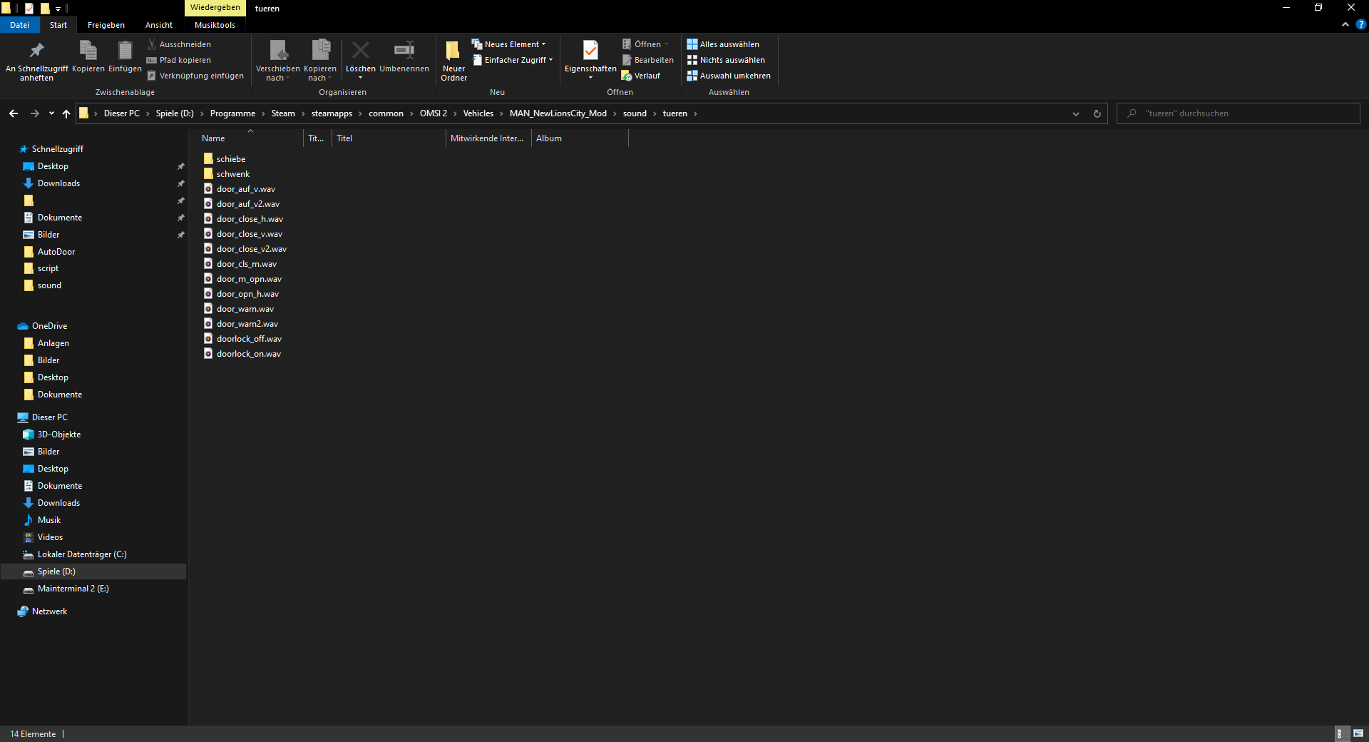Open the address bar history dropdown
1369x742 pixels.
coord(1075,113)
